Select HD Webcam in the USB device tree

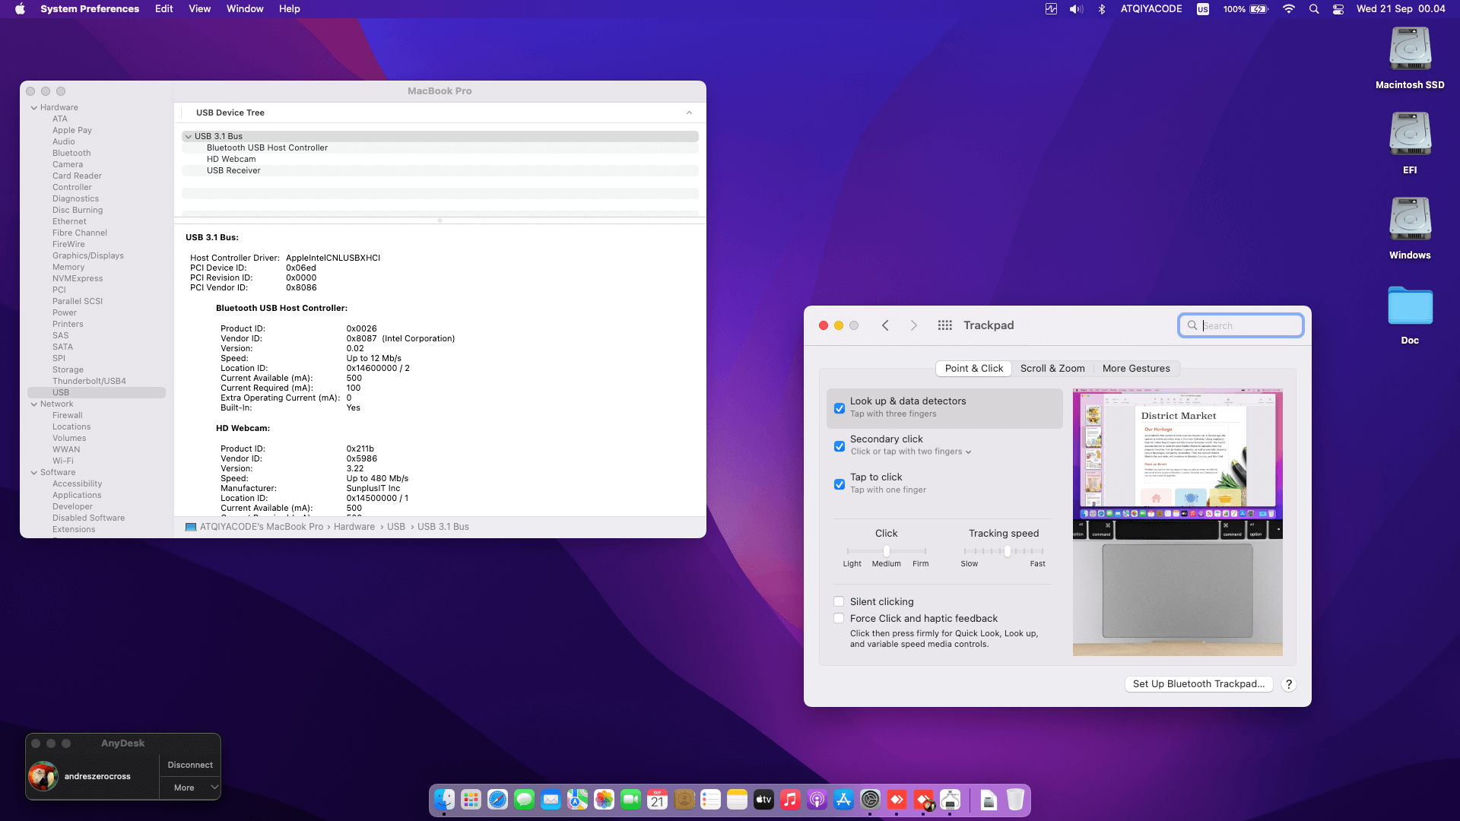pos(440,160)
